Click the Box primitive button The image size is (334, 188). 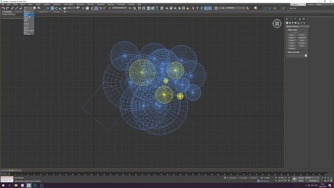point(292,35)
